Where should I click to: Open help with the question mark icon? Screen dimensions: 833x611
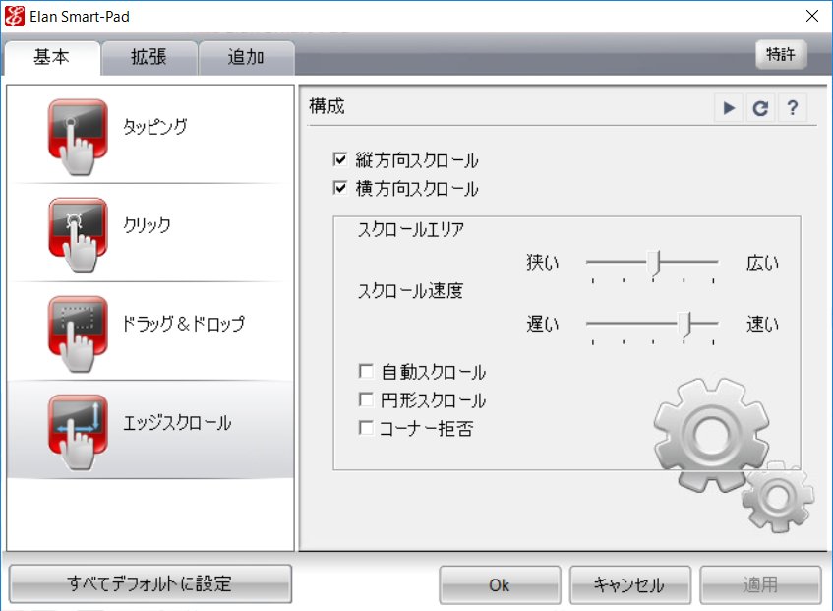coord(792,108)
